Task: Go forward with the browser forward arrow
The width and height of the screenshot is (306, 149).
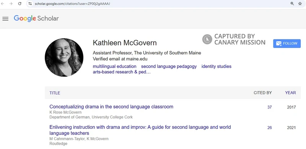Action: point(11,3)
